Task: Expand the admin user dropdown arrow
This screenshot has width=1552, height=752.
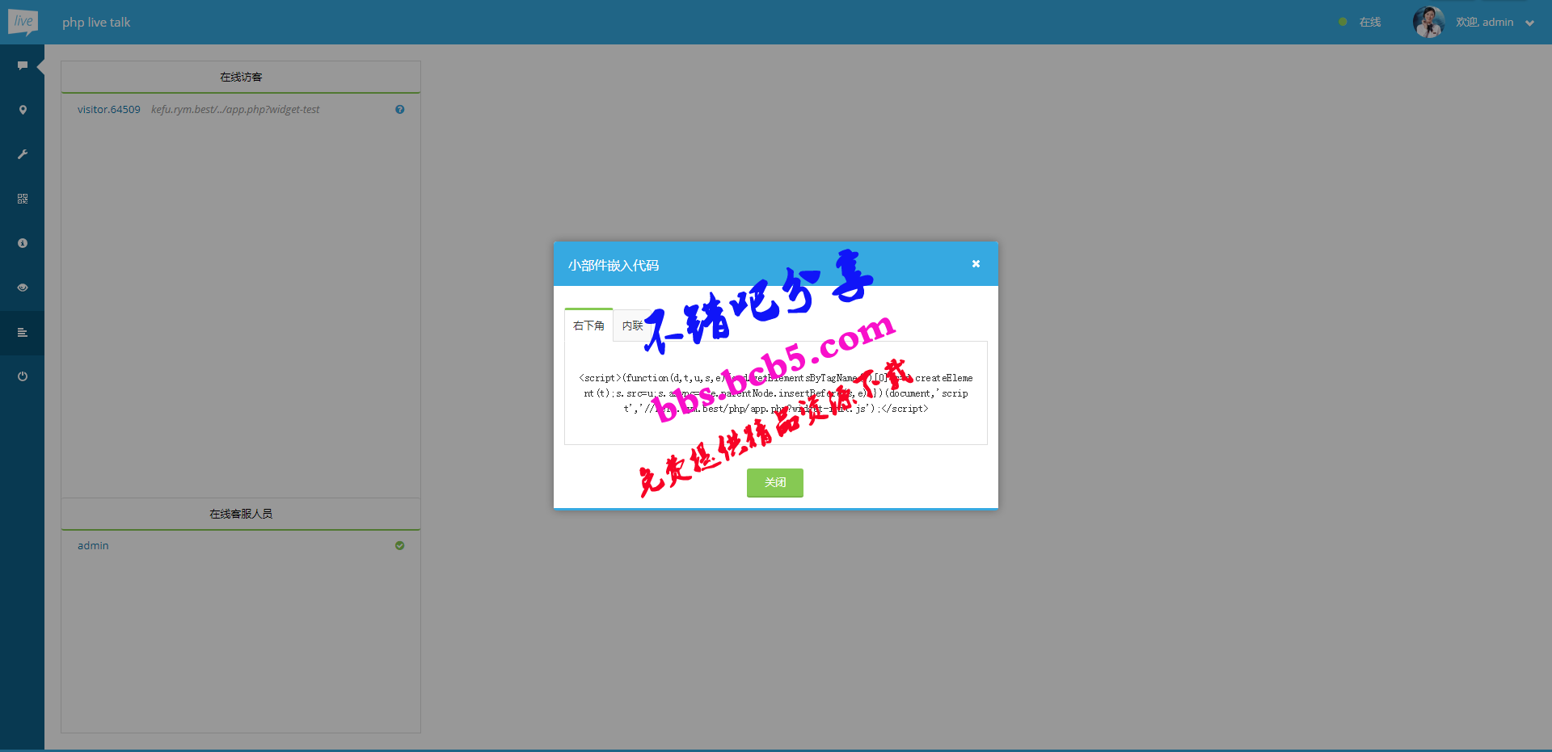Action: click(1529, 23)
